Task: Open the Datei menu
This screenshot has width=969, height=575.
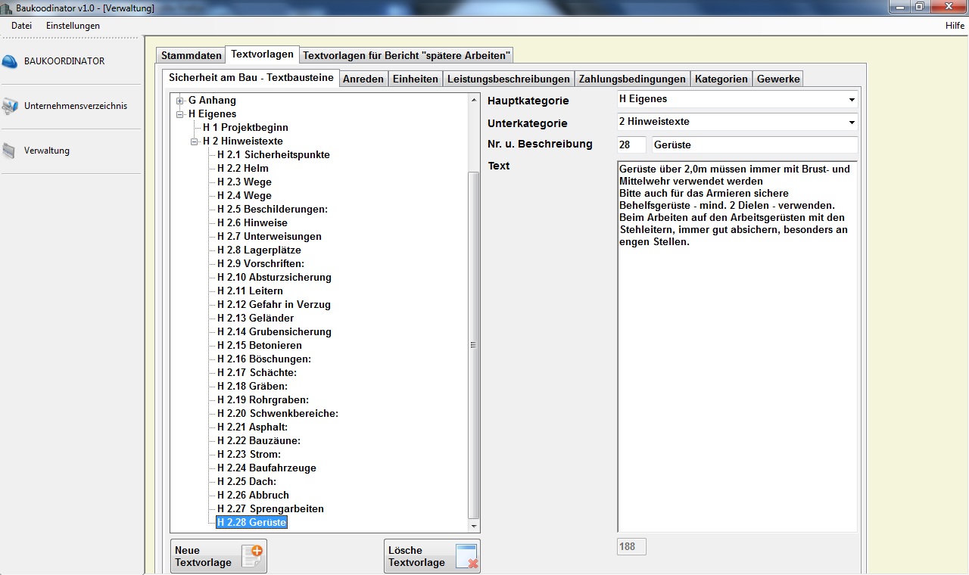Action: pyautogui.click(x=21, y=26)
